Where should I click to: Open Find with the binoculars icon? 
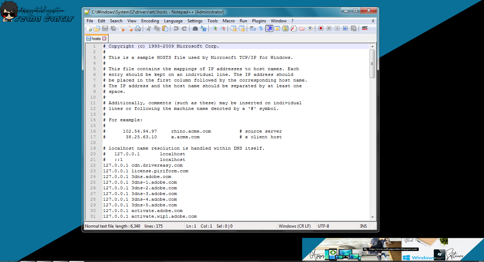click(x=195, y=28)
